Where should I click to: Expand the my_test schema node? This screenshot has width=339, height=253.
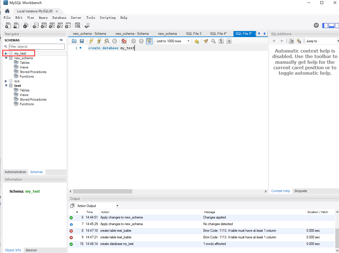[x=6, y=53]
